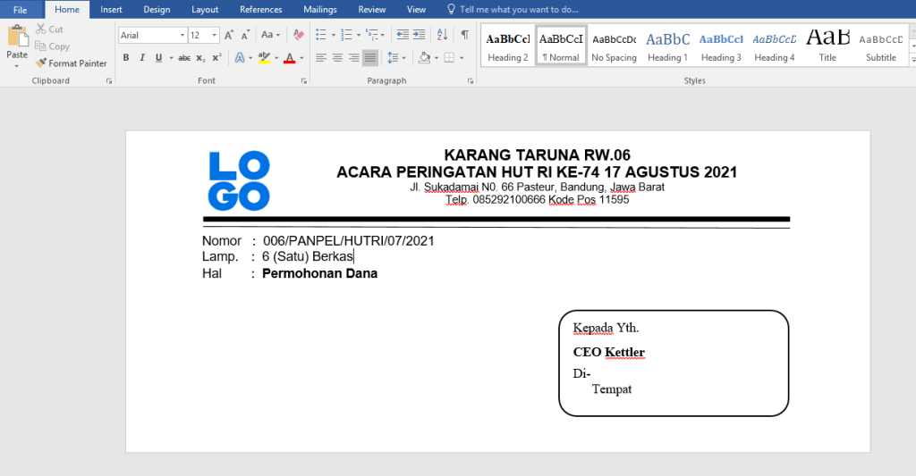Toggle show paragraph marks
Image resolution: width=916 pixels, height=476 pixels.
(x=464, y=35)
